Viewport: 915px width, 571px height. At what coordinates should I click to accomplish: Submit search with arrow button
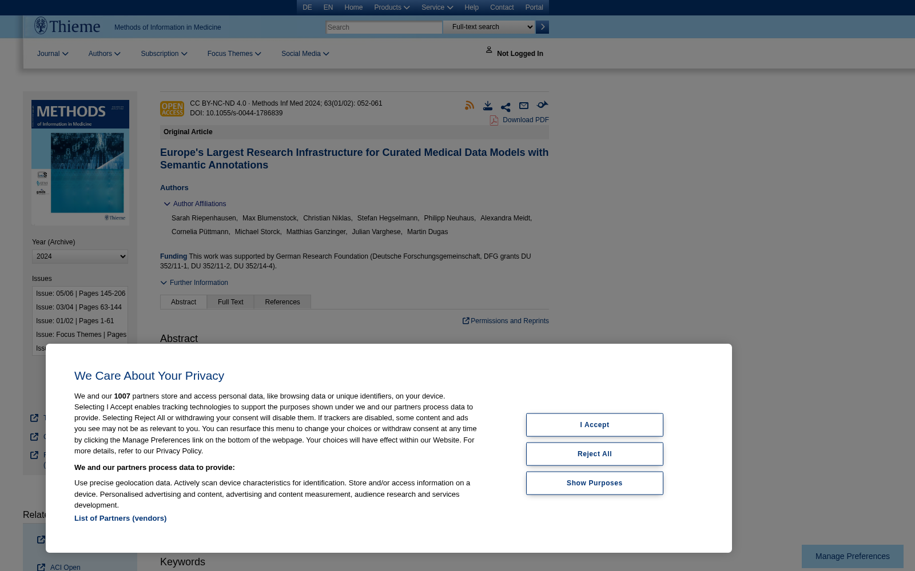click(542, 27)
